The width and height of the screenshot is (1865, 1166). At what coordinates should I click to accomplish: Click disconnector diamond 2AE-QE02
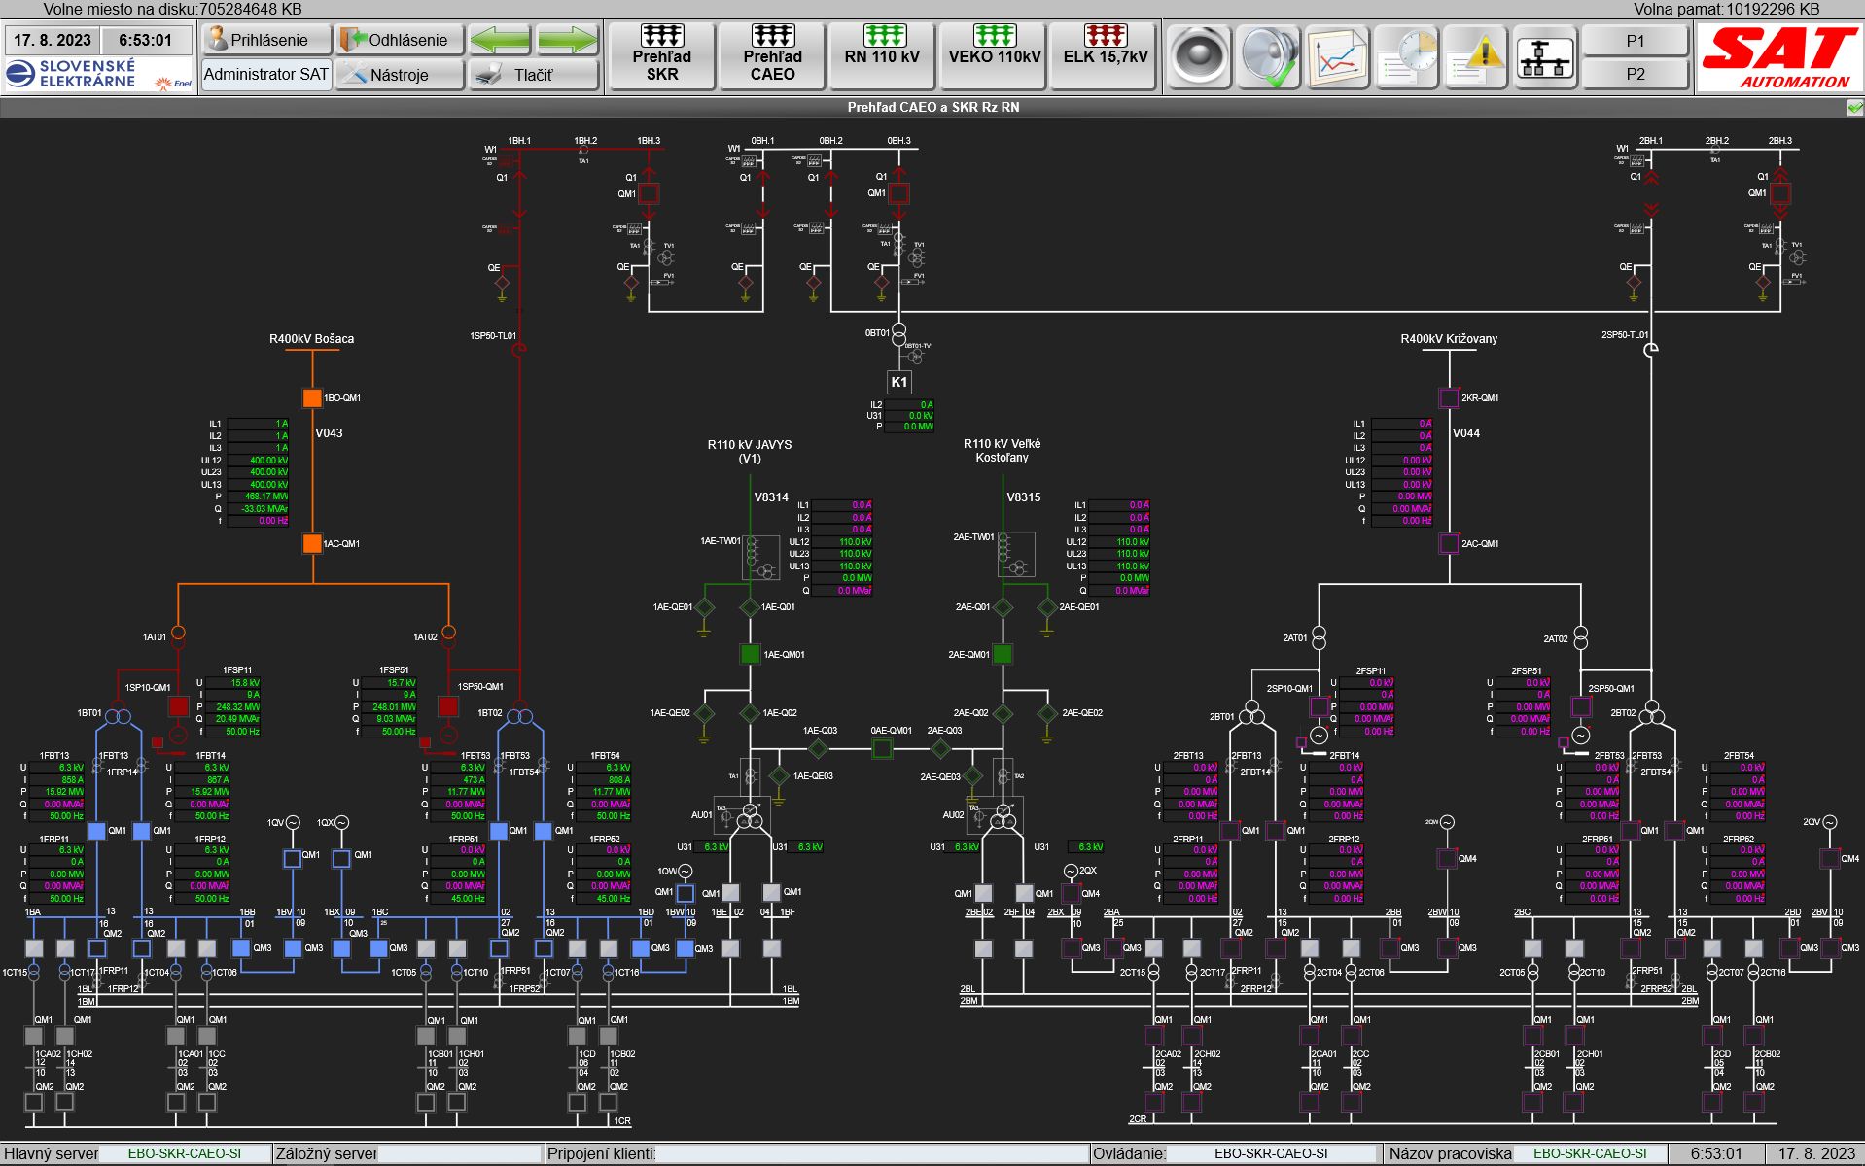[1047, 713]
